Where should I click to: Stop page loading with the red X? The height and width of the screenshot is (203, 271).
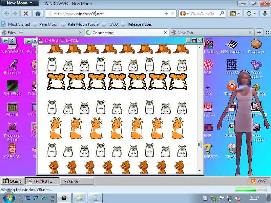pyautogui.click(x=26, y=14)
